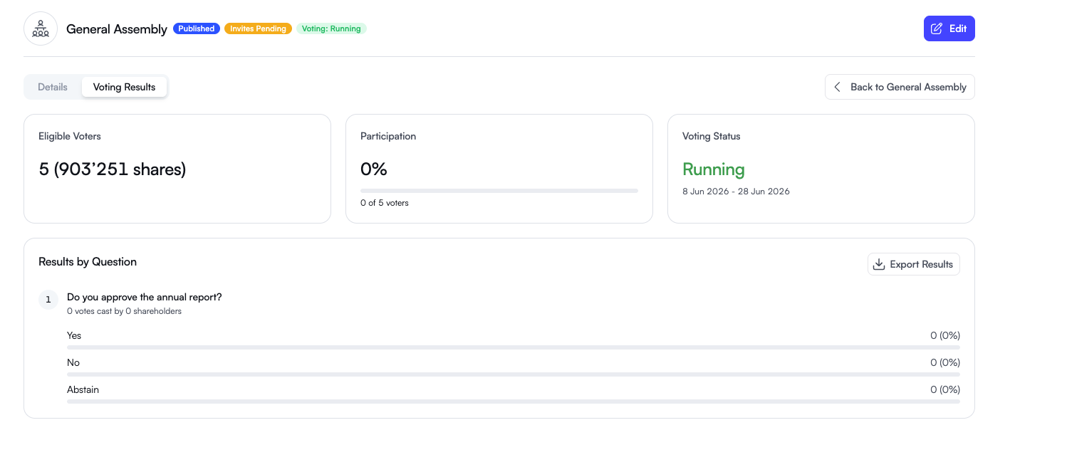
Task: Click the 0 (0%) count for Yes
Action: pos(945,335)
